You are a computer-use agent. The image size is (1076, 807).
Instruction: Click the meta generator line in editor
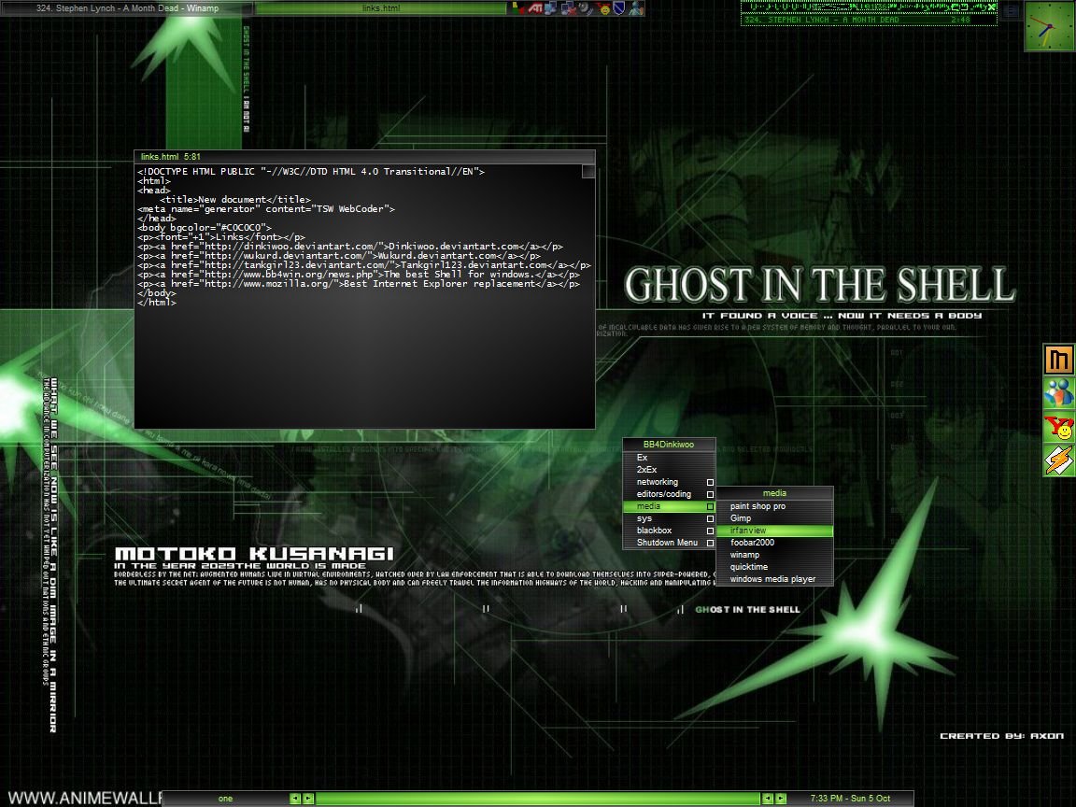(266, 209)
